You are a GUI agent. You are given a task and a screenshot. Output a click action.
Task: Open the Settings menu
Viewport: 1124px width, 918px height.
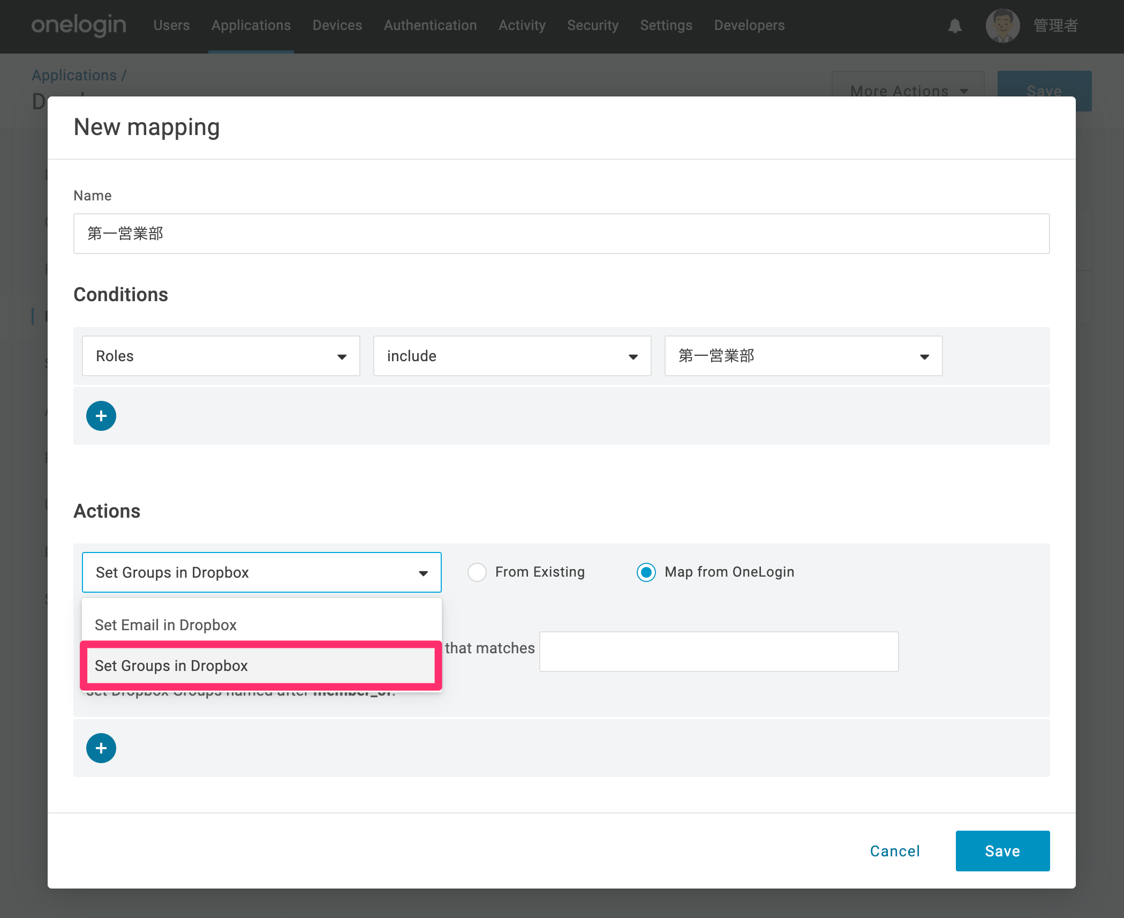[x=666, y=25]
